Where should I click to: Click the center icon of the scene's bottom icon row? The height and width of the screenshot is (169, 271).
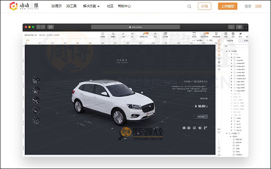(194, 128)
